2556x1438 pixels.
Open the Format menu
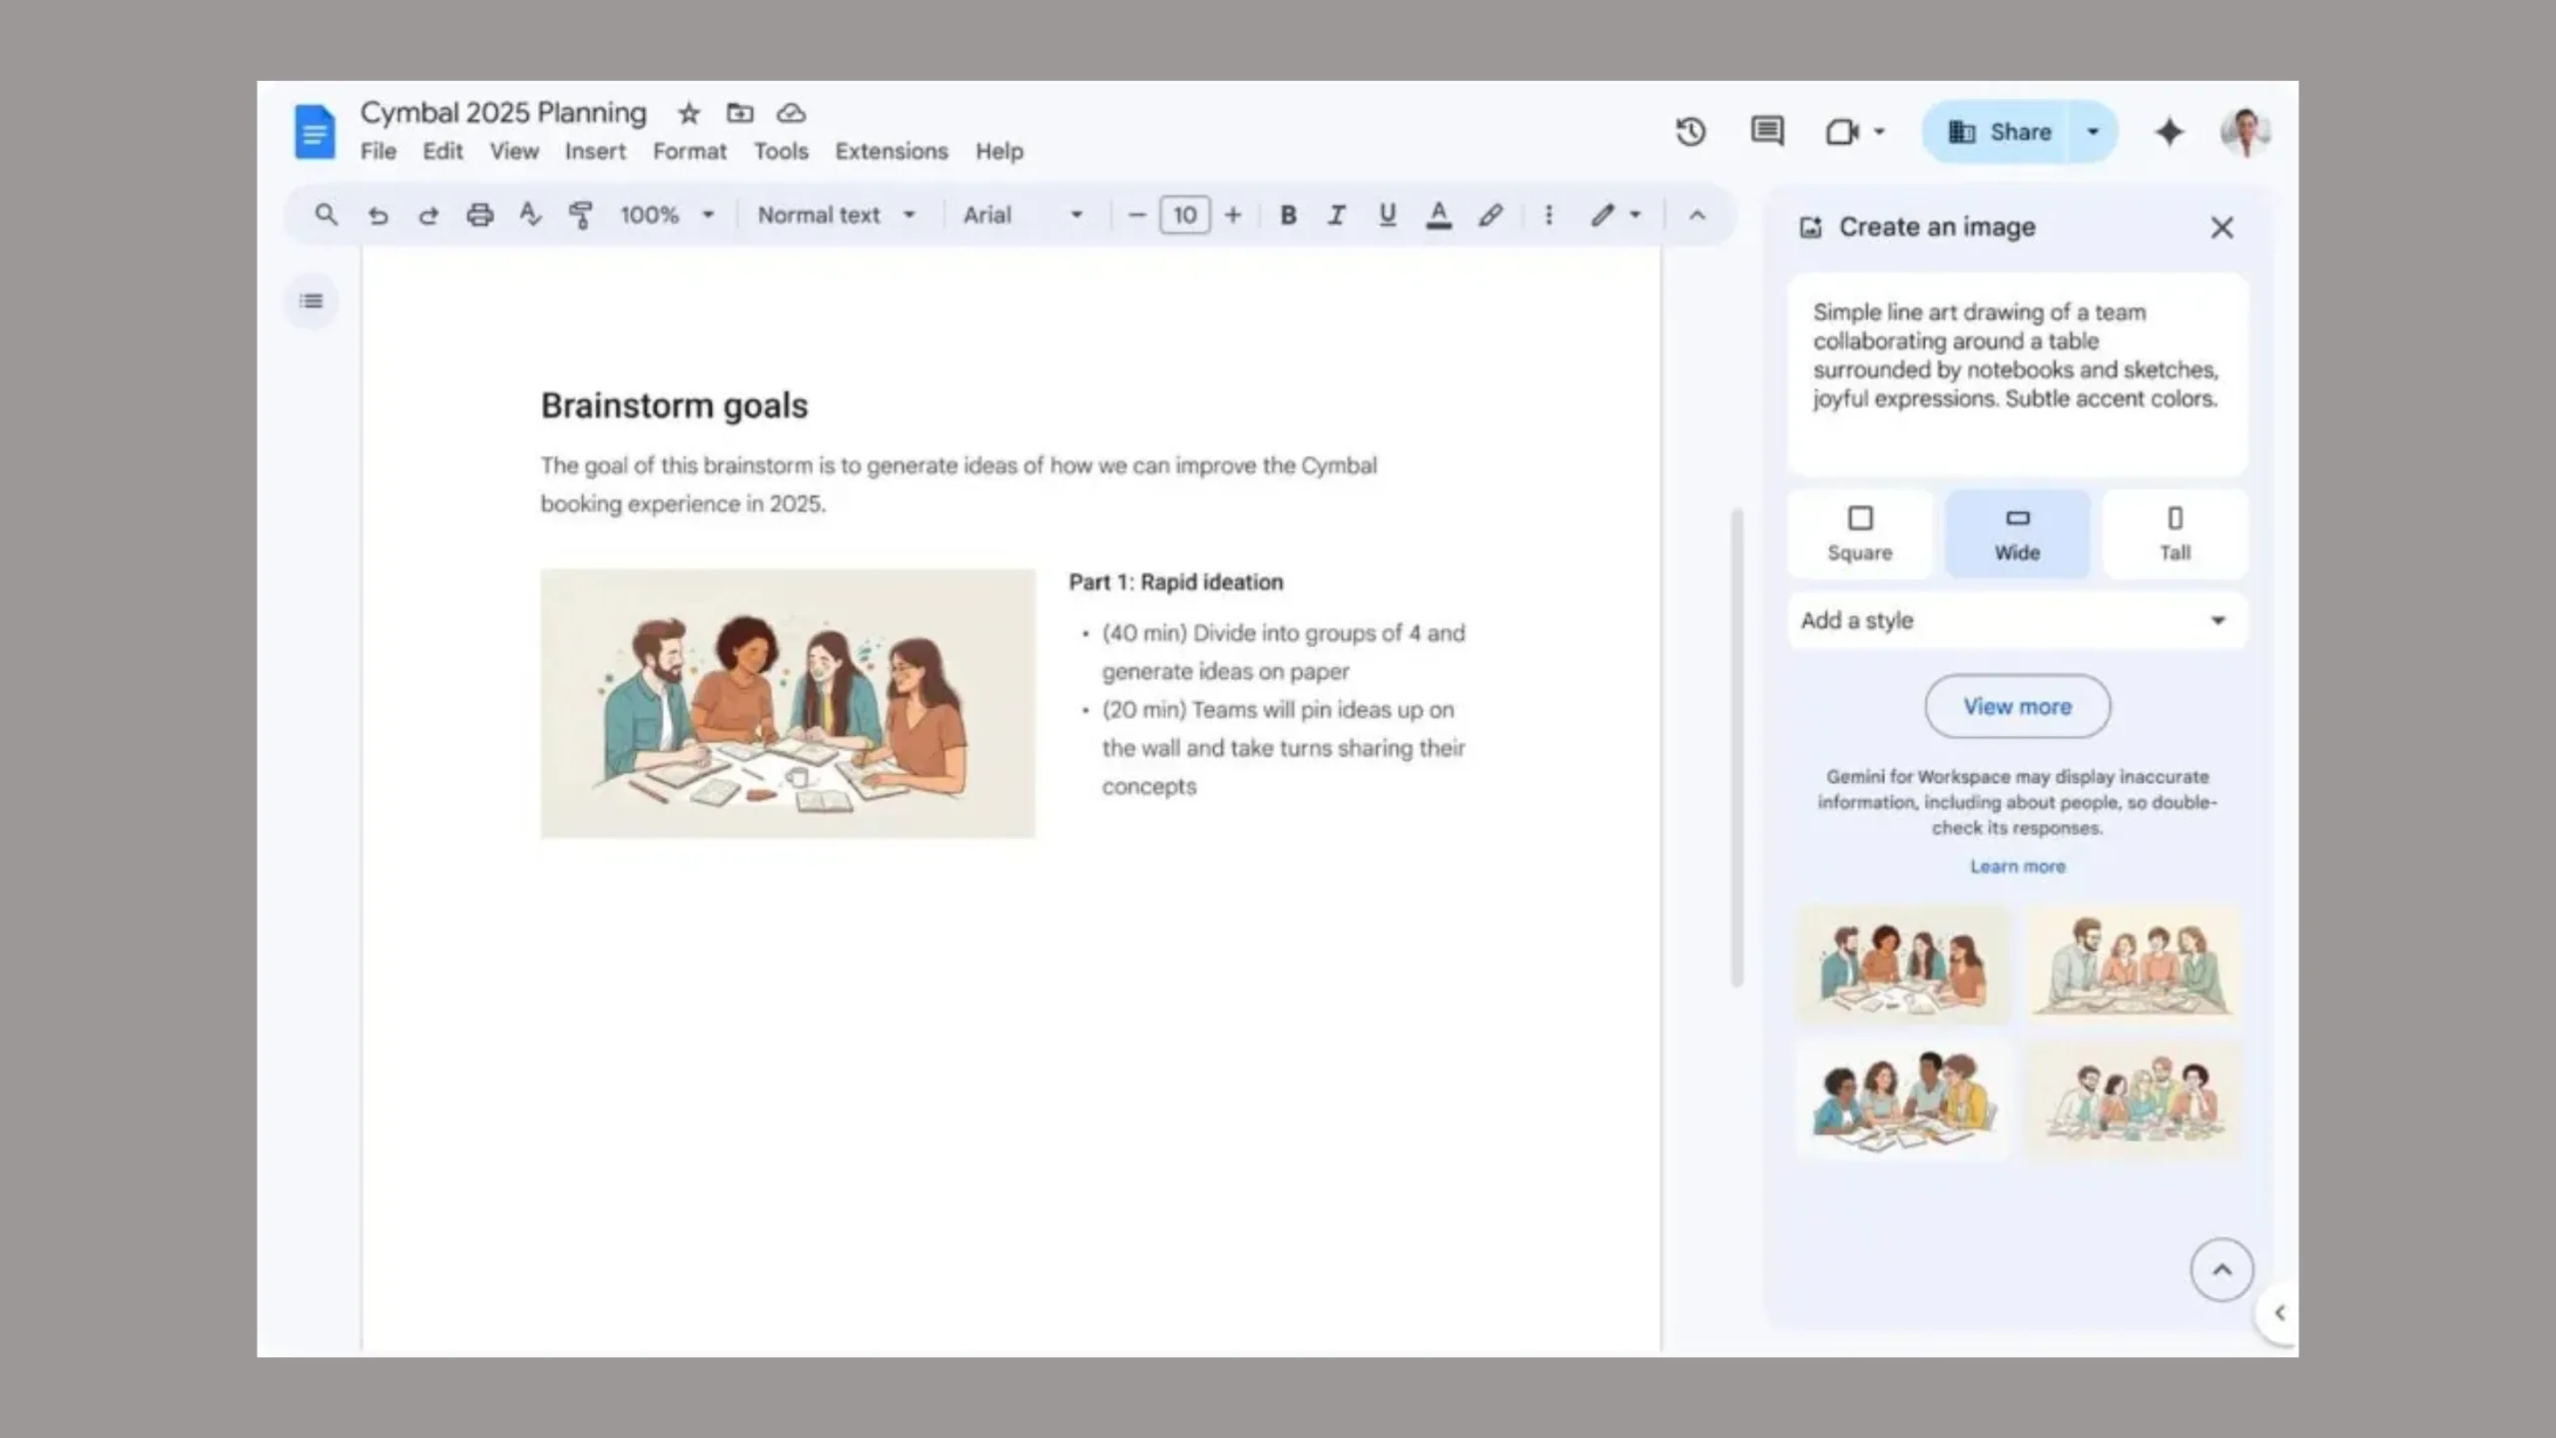point(690,151)
